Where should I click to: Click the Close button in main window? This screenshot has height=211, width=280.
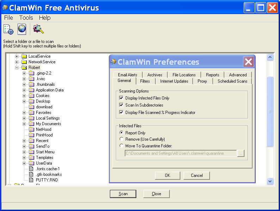pos(156,194)
